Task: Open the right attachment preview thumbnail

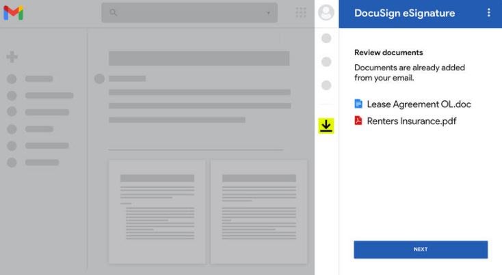Action: click(259, 212)
